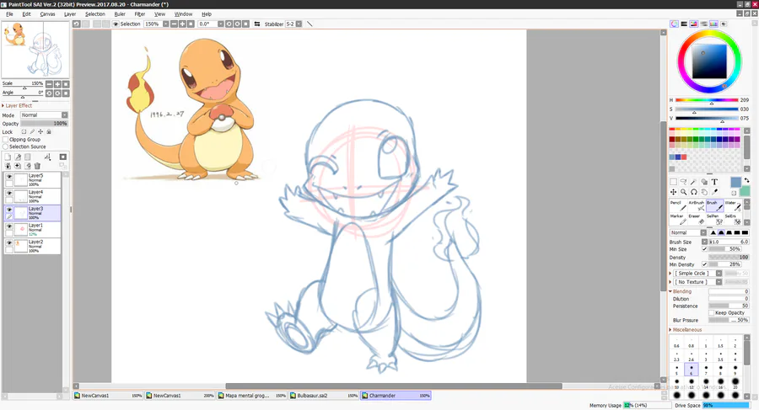Hide Layer5 with its eye icon
Viewport: 759px width, 410px height.
click(9, 177)
